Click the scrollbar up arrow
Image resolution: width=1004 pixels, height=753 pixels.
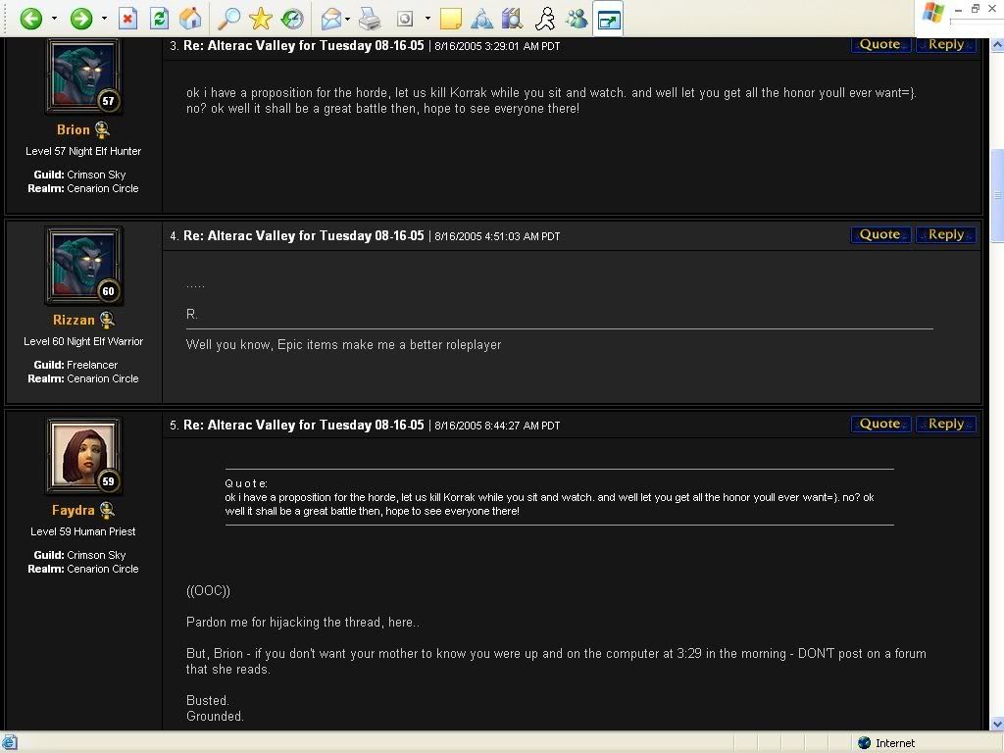click(x=997, y=45)
